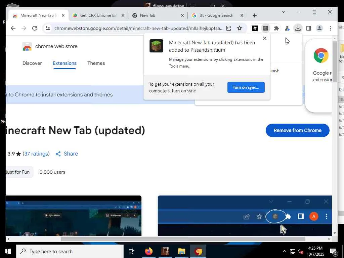The width and height of the screenshot is (344, 258).
Task: Click the muted volume tray icon
Action: click(x=301, y=252)
